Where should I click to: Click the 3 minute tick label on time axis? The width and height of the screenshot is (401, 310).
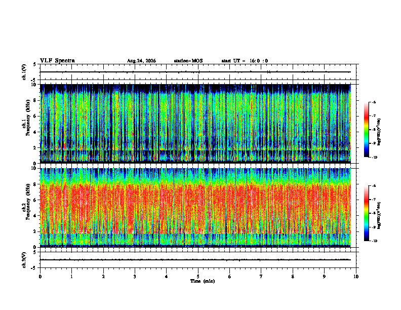135,277
